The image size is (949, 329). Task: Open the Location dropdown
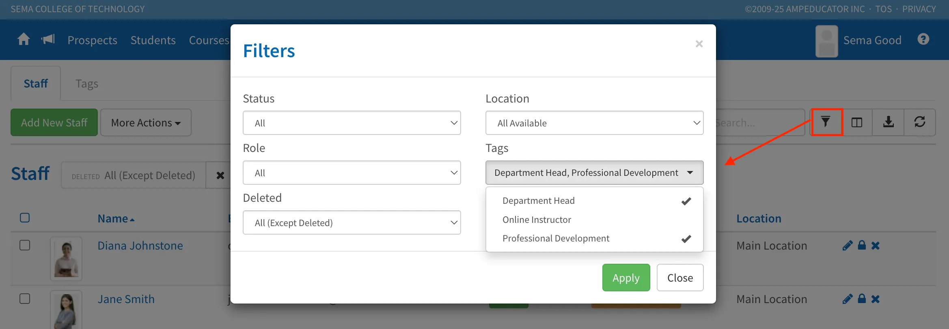[594, 123]
